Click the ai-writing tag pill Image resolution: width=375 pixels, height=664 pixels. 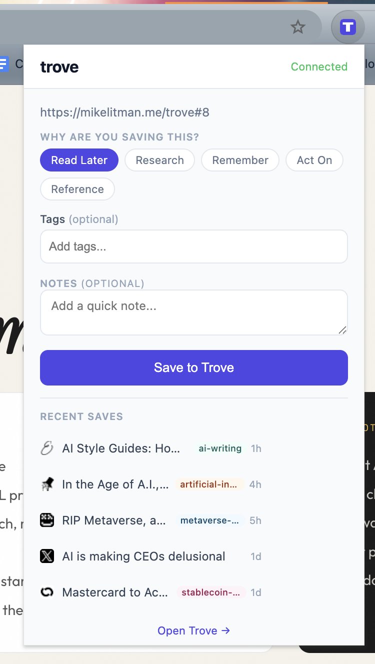tap(219, 448)
